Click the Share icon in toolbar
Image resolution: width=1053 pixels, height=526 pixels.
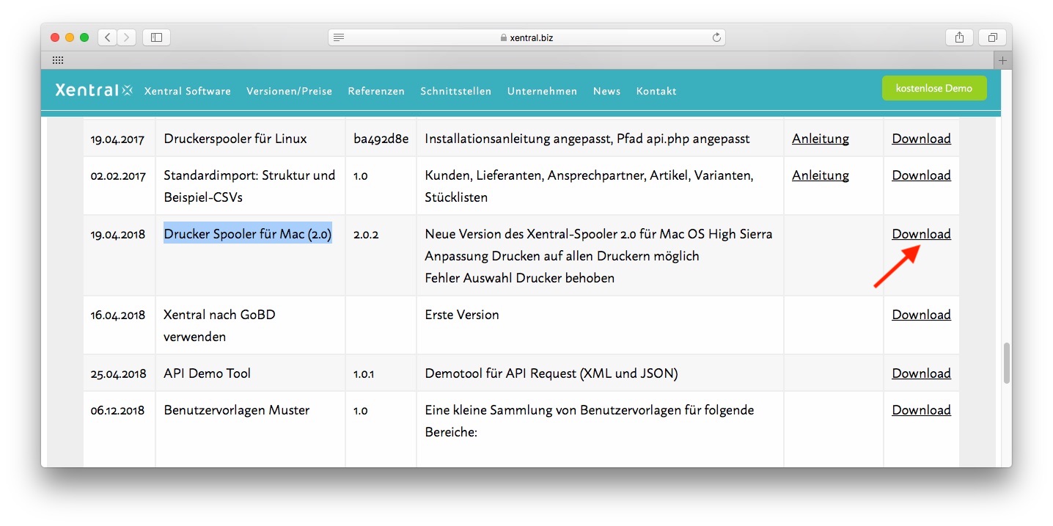tap(959, 37)
